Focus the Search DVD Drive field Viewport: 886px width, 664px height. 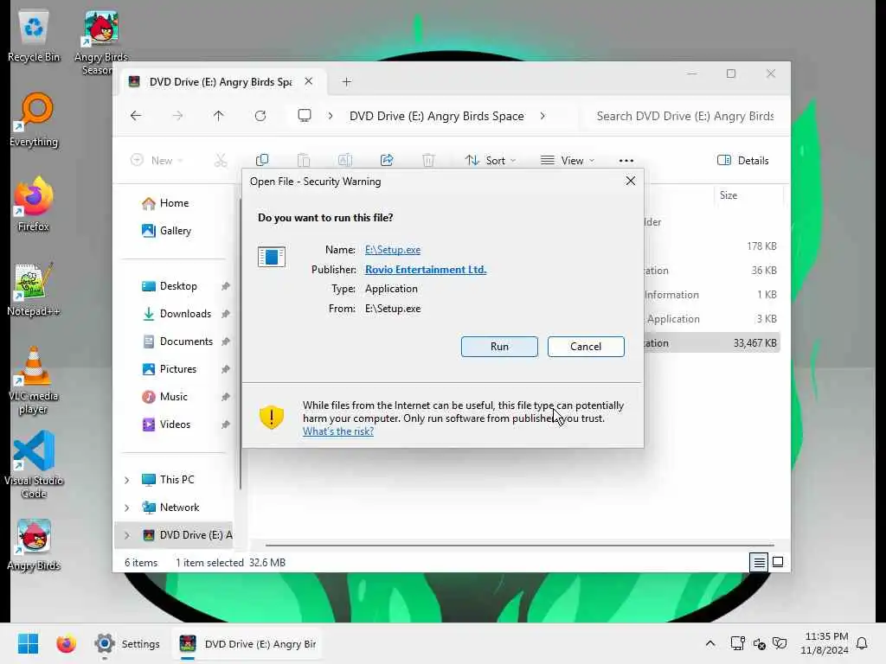click(685, 116)
